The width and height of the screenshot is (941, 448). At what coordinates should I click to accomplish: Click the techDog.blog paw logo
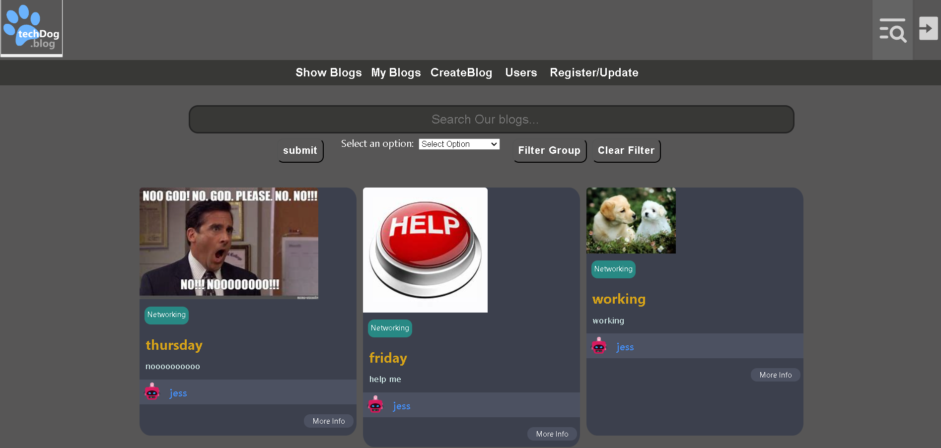click(31, 28)
